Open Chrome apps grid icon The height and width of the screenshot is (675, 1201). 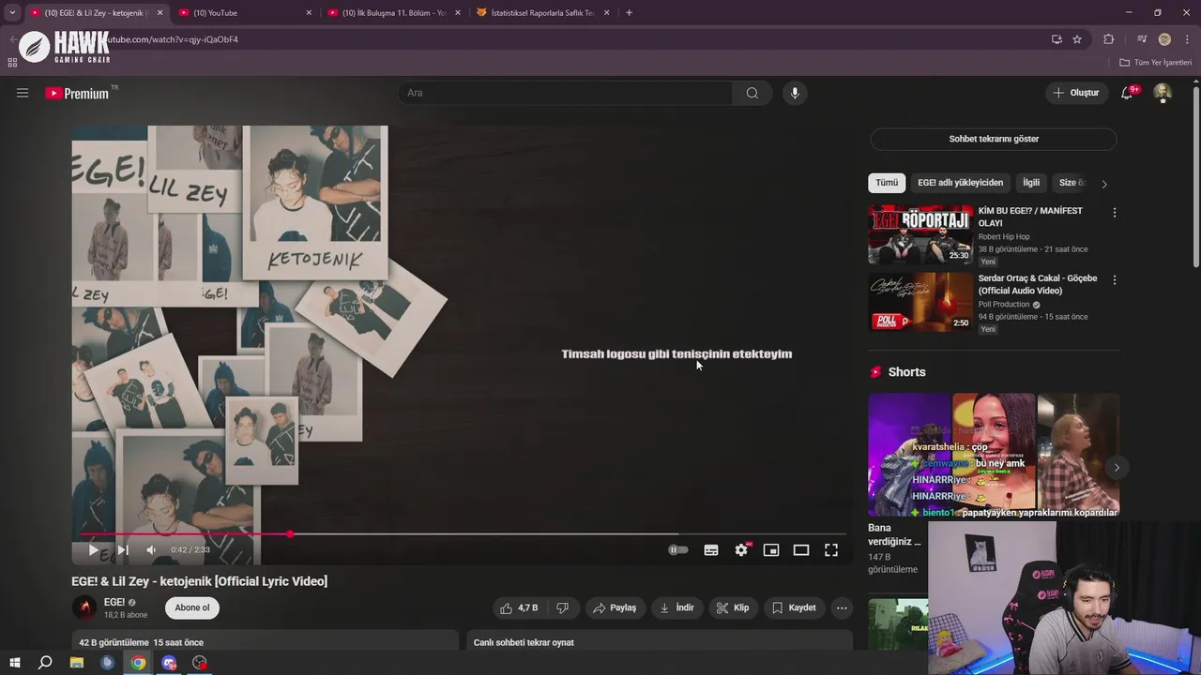click(x=12, y=63)
